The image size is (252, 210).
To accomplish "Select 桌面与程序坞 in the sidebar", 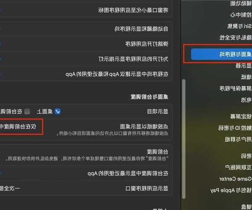I will (221, 54).
